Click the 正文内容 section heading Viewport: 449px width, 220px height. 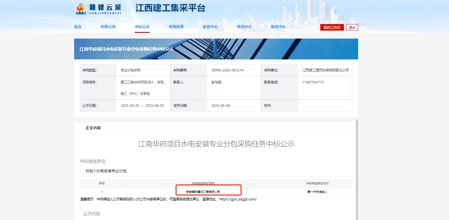[93, 128]
